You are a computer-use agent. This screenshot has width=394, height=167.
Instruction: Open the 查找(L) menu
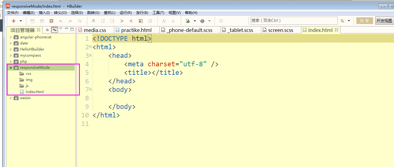click(x=110, y=12)
